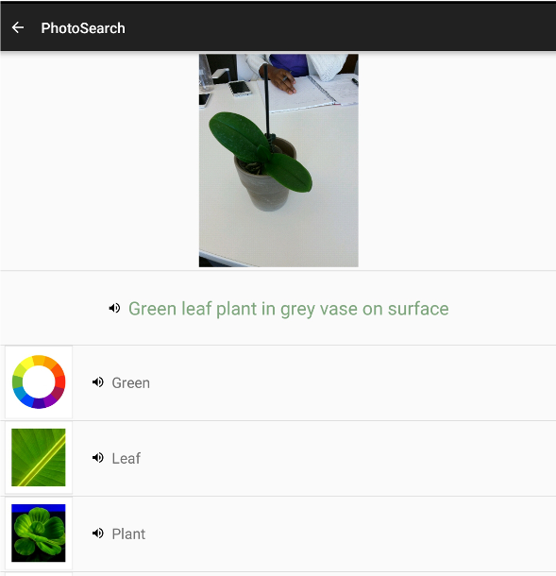
Task: Click the caption about the grey vase
Action: coord(289,309)
